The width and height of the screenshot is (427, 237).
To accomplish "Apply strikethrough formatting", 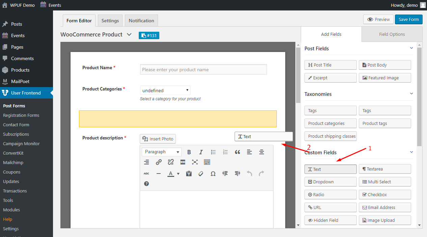I will (x=146, y=174).
